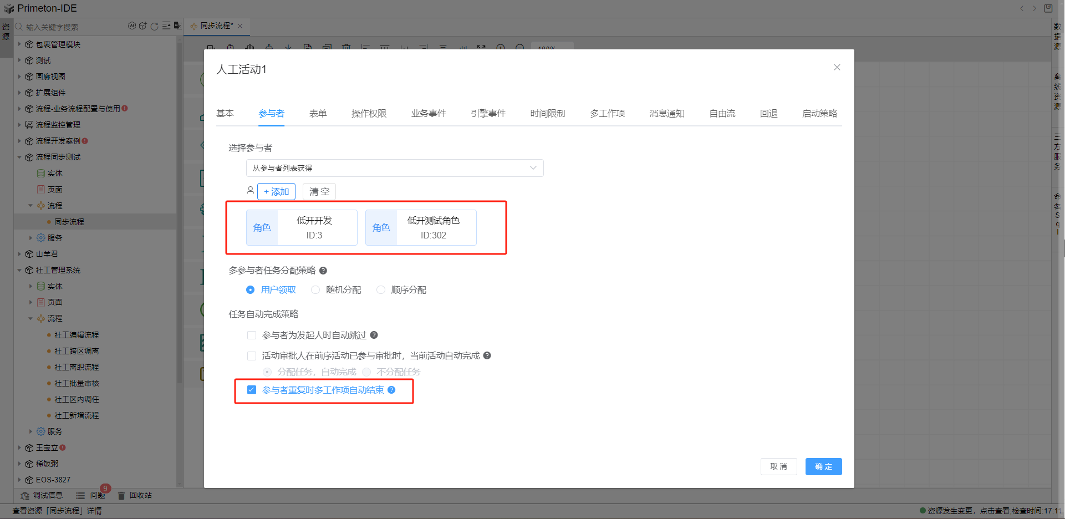Switch to the 表单 tab
Image resolution: width=1065 pixels, height=519 pixels.
[x=318, y=114]
